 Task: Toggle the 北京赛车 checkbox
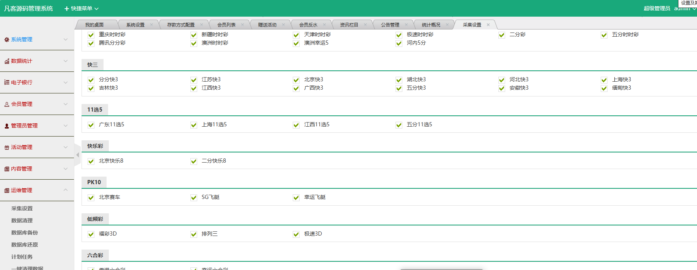point(91,197)
